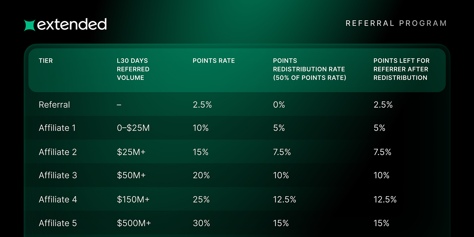Click the $500M+ volume cell
The width and height of the screenshot is (474, 237).
point(134,223)
